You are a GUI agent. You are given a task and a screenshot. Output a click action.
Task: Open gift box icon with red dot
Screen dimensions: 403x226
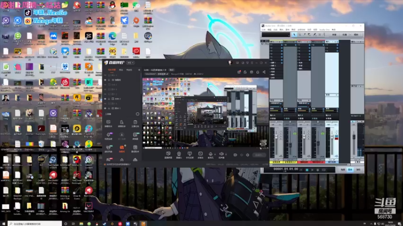pos(239,72)
